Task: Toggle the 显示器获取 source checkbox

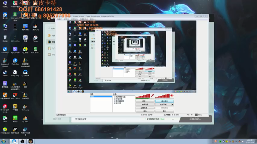Action: [x=115, y=101]
